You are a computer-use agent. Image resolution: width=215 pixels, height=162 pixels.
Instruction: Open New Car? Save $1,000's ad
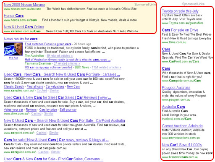[x=182, y=145]
